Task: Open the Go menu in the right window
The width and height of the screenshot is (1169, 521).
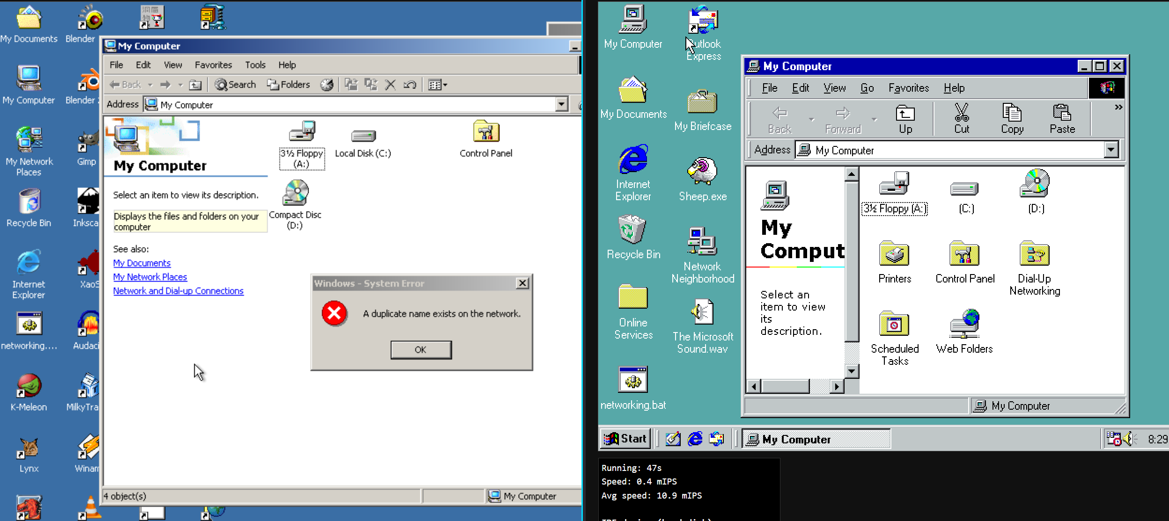Action: tap(867, 88)
